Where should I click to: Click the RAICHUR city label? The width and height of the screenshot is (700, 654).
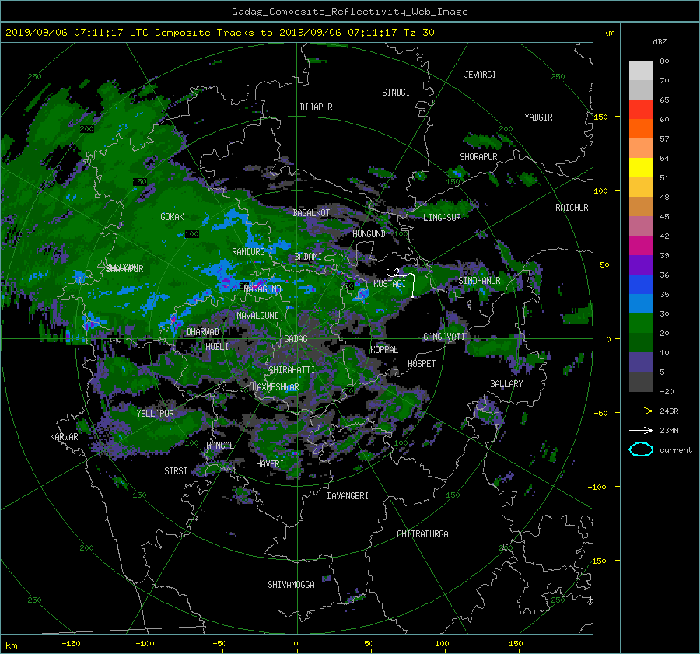pos(572,208)
